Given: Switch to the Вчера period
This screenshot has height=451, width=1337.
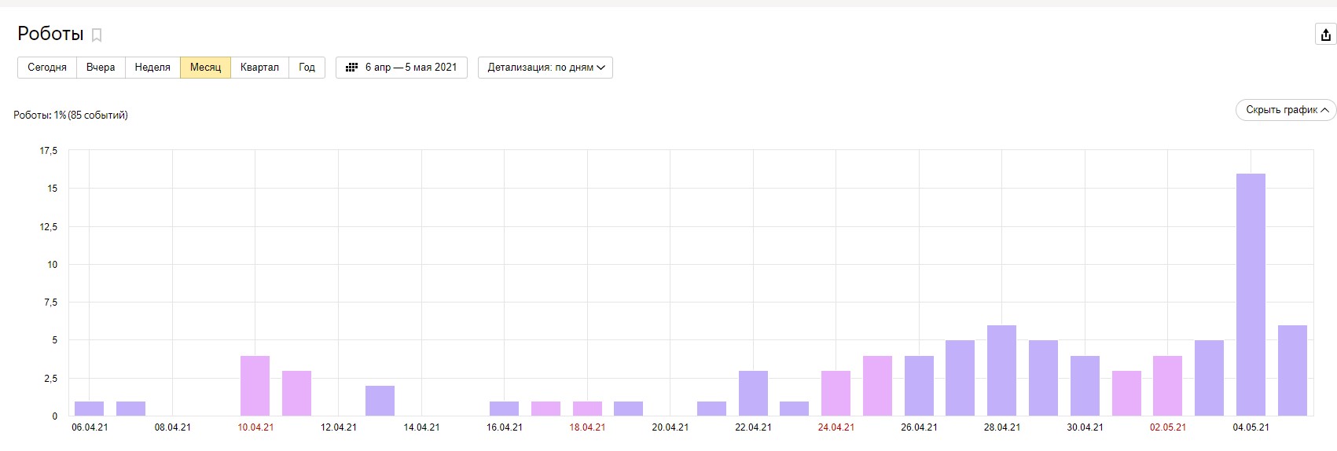Looking at the screenshot, I should (101, 68).
